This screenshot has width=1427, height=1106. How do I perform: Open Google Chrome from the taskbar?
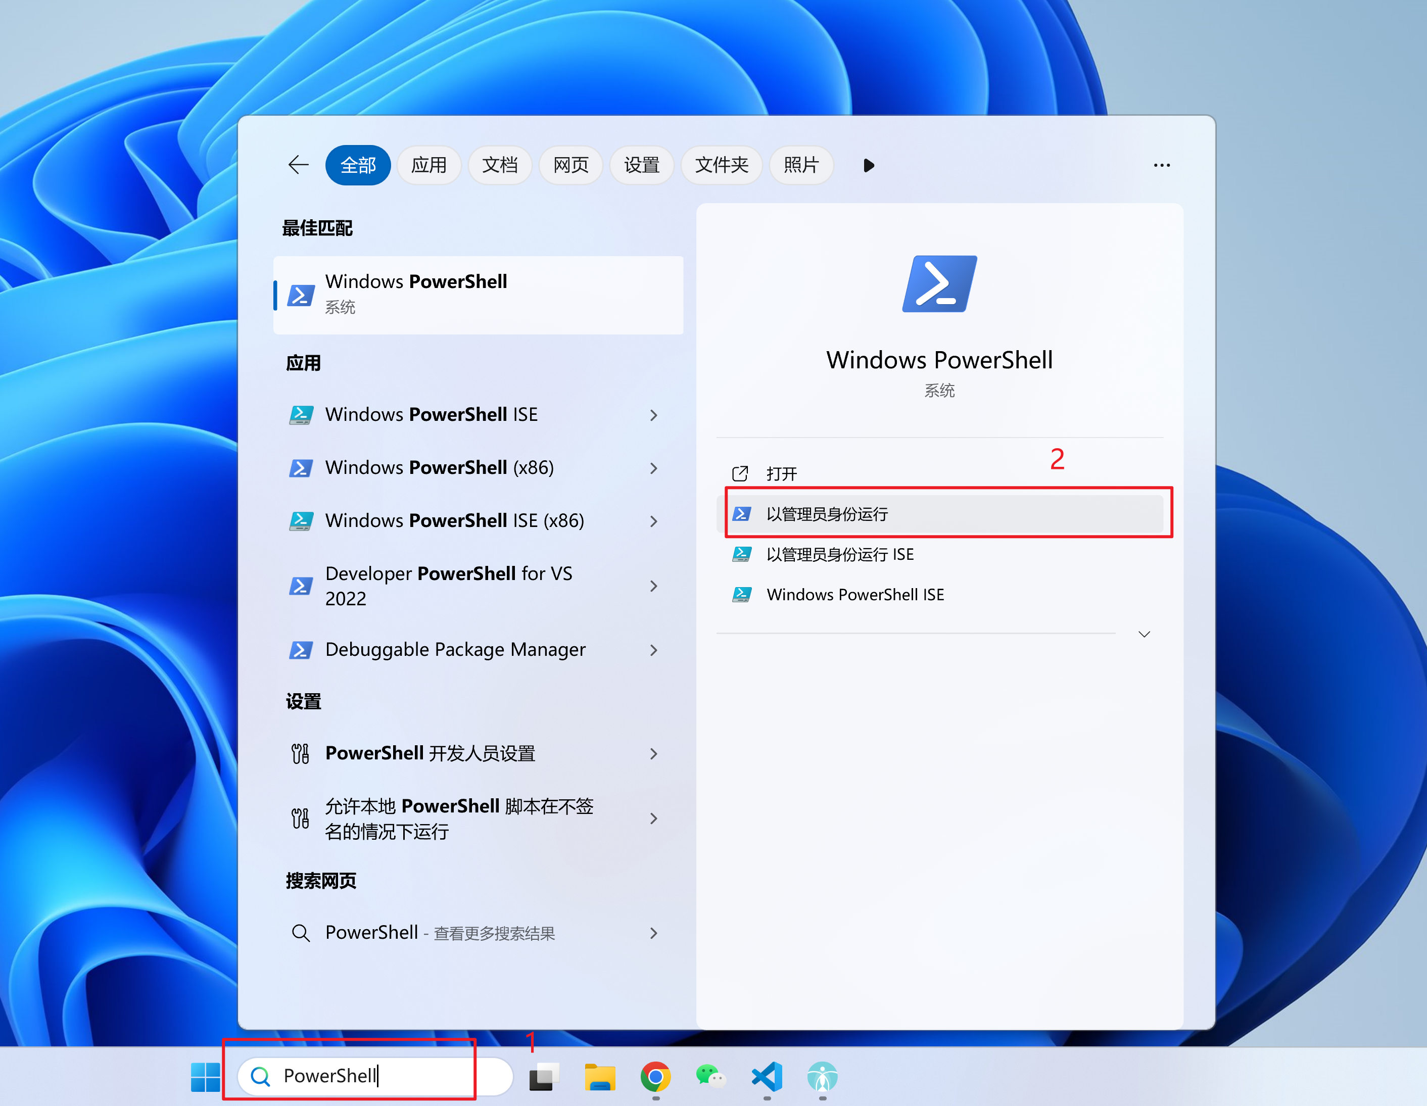(655, 1077)
